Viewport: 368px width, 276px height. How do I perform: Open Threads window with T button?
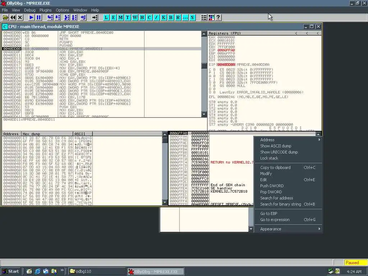[x=128, y=18]
